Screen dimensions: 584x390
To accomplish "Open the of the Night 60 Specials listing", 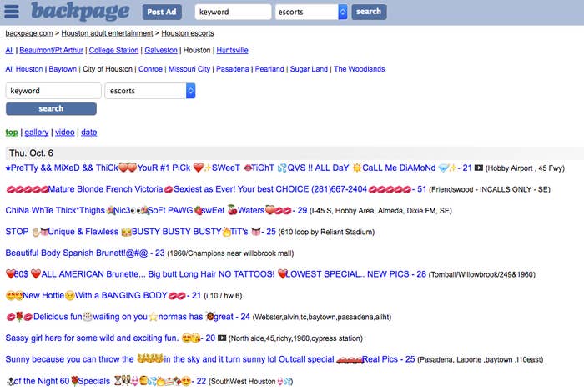I will [106, 381].
